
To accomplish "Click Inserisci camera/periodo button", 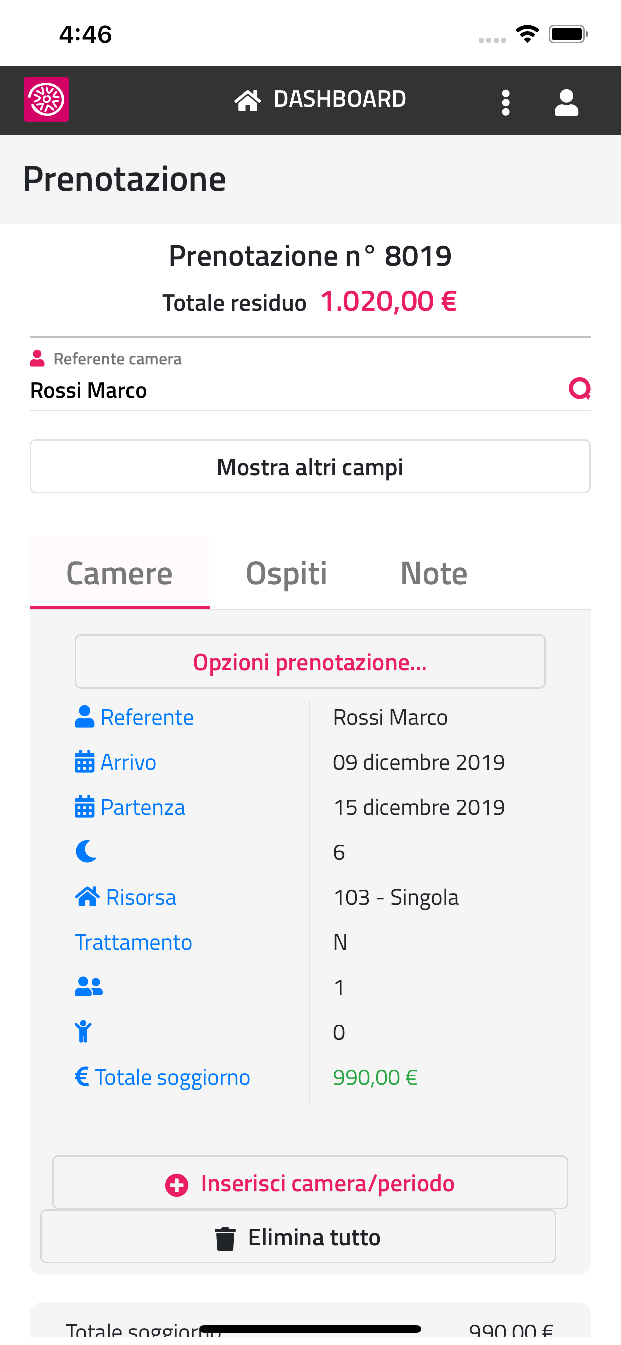I will click(x=310, y=1183).
